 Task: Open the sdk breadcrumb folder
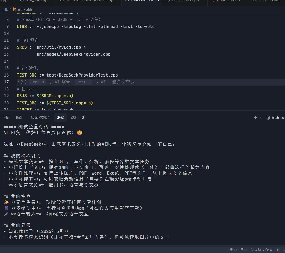5,9
